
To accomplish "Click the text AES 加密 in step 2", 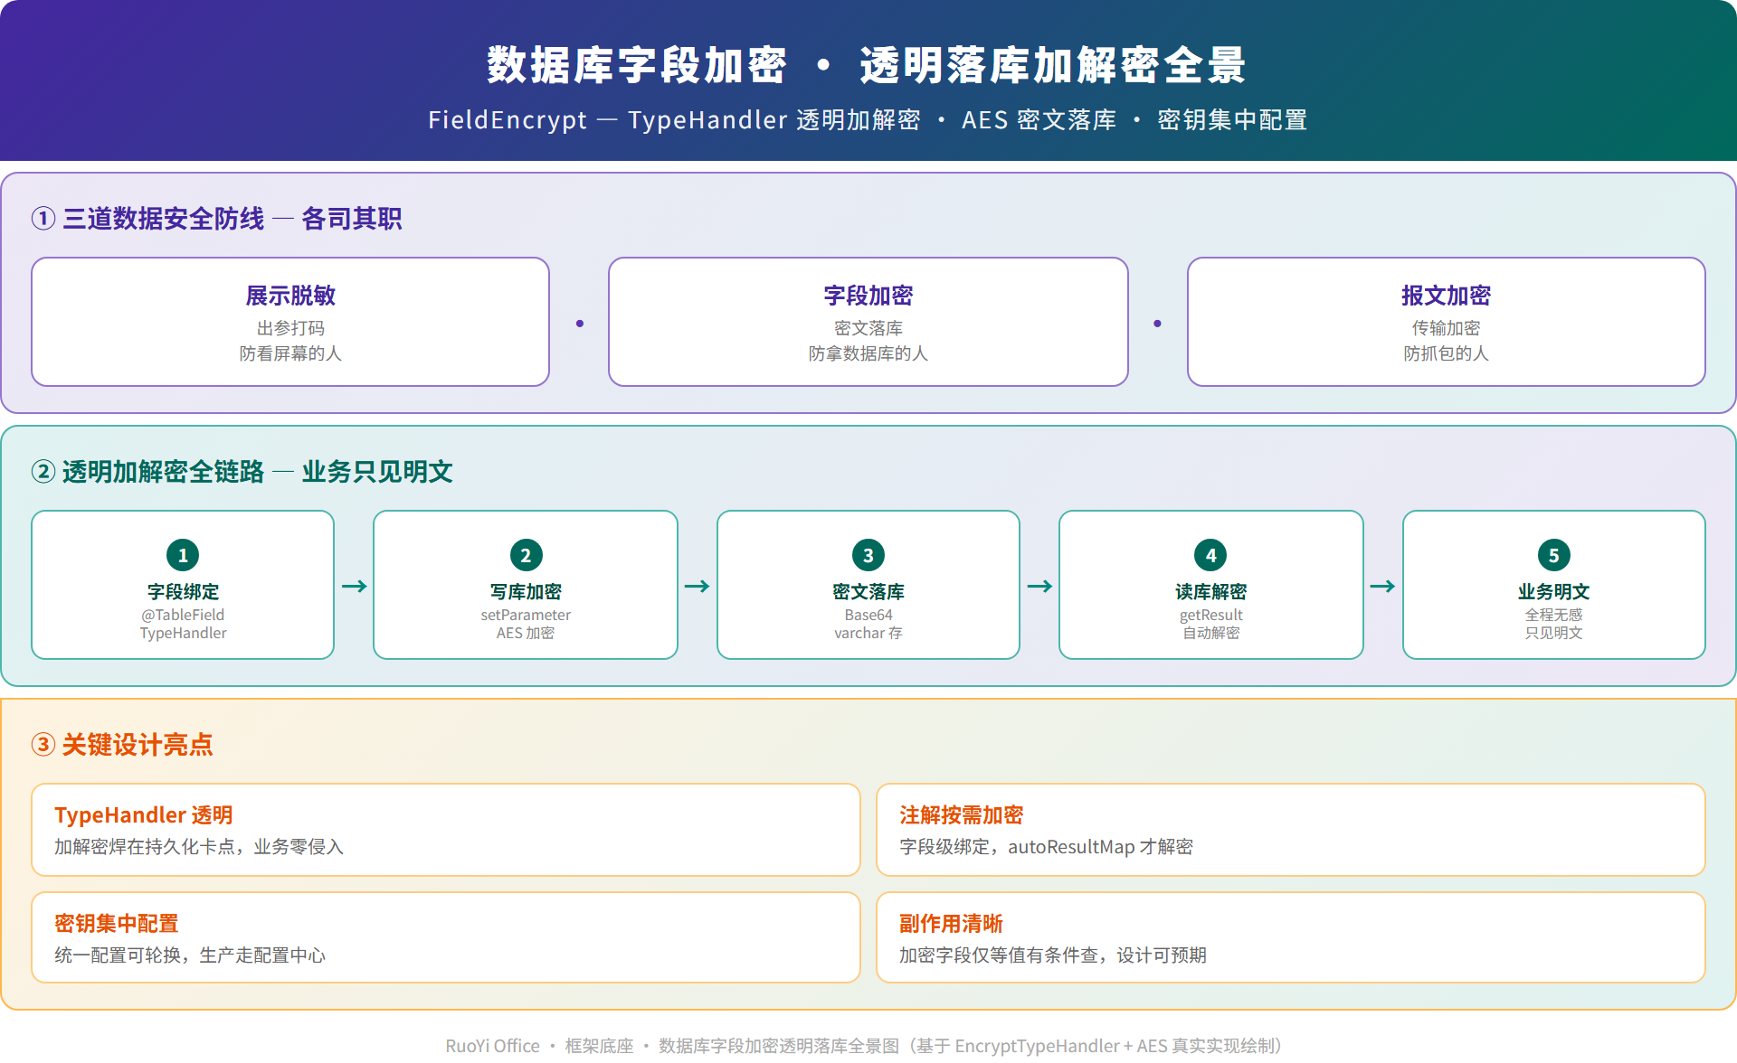I will click(526, 633).
